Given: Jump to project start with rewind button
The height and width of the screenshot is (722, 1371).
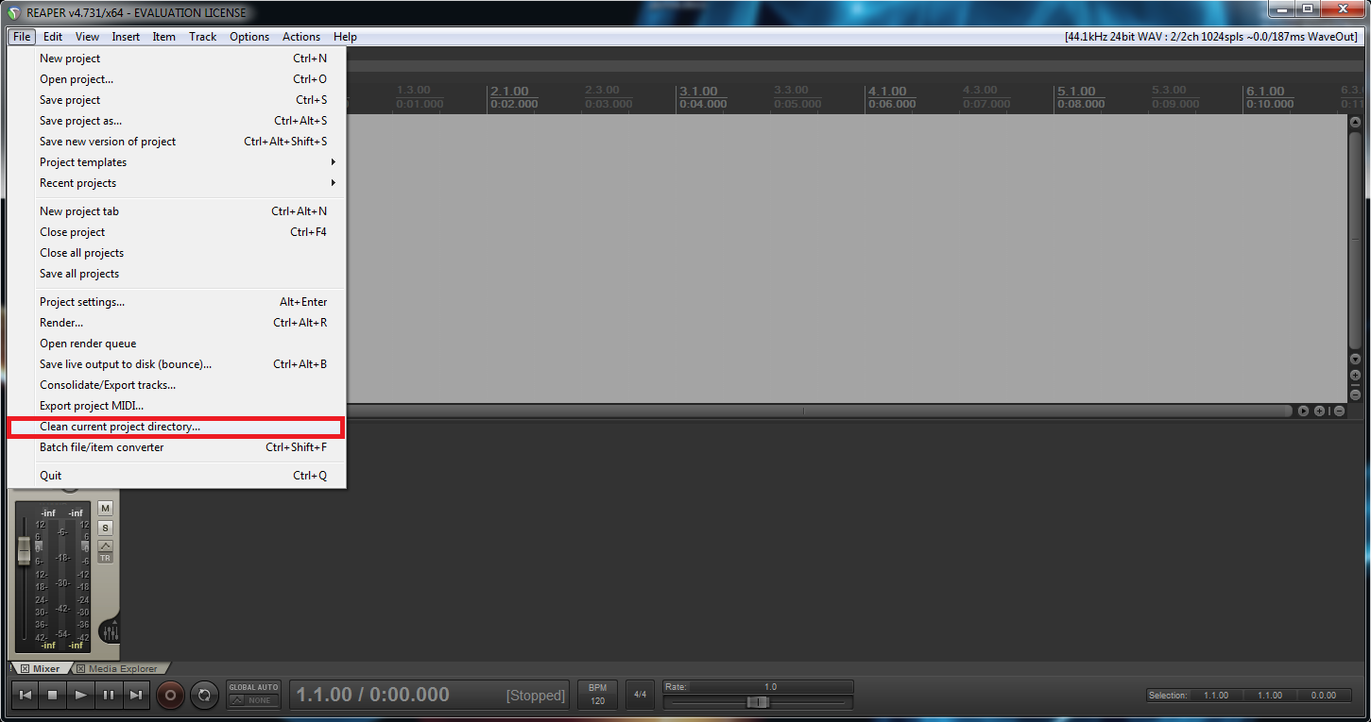Looking at the screenshot, I should pyautogui.click(x=26, y=696).
